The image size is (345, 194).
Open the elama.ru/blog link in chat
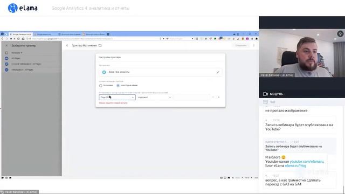pos(295,165)
